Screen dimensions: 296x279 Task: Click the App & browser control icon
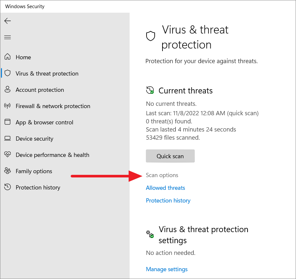pos(7,122)
